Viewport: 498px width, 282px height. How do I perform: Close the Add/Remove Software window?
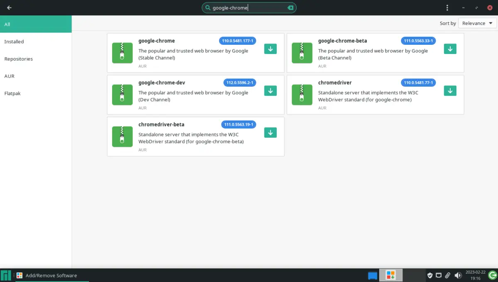490,8
